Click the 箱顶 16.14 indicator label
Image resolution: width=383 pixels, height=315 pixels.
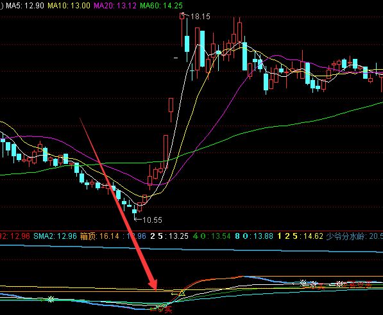(x=99, y=236)
